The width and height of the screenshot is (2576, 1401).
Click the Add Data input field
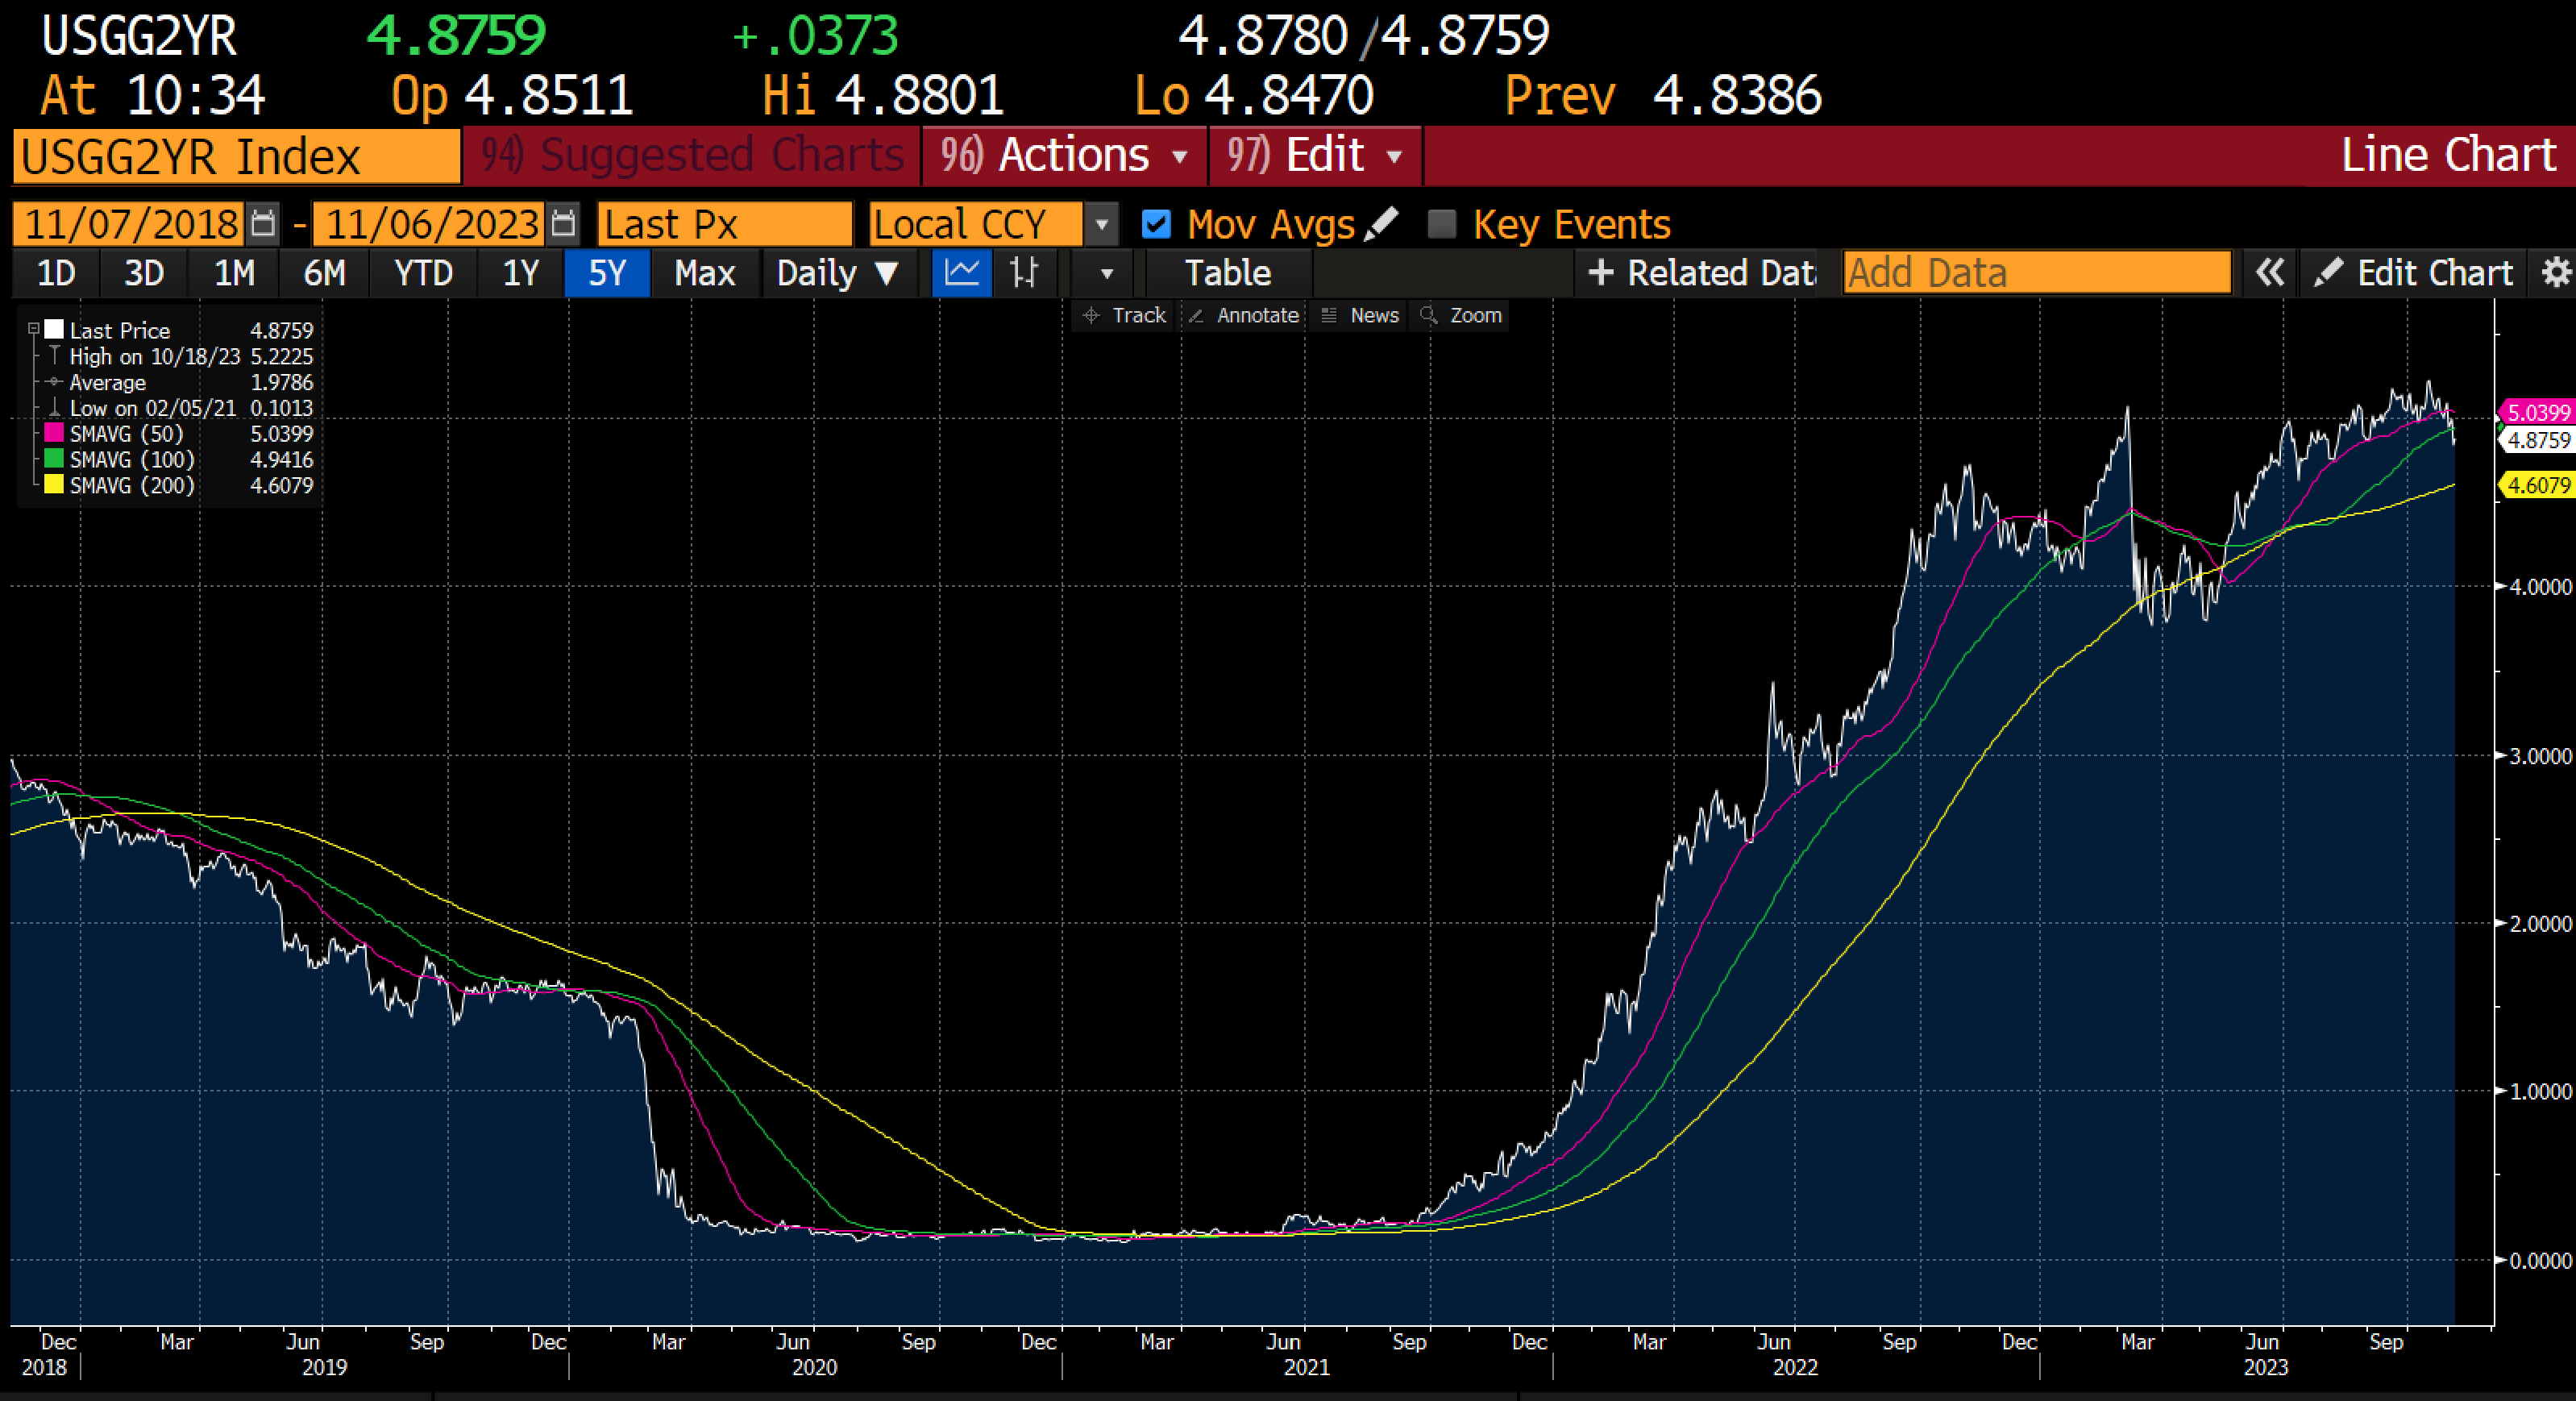(2037, 273)
